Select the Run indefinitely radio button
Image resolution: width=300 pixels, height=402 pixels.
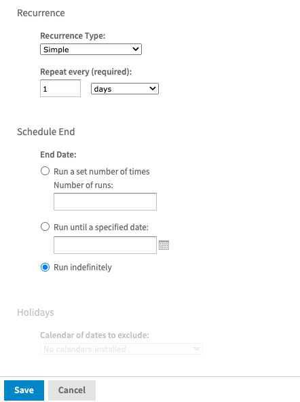pos(45,267)
